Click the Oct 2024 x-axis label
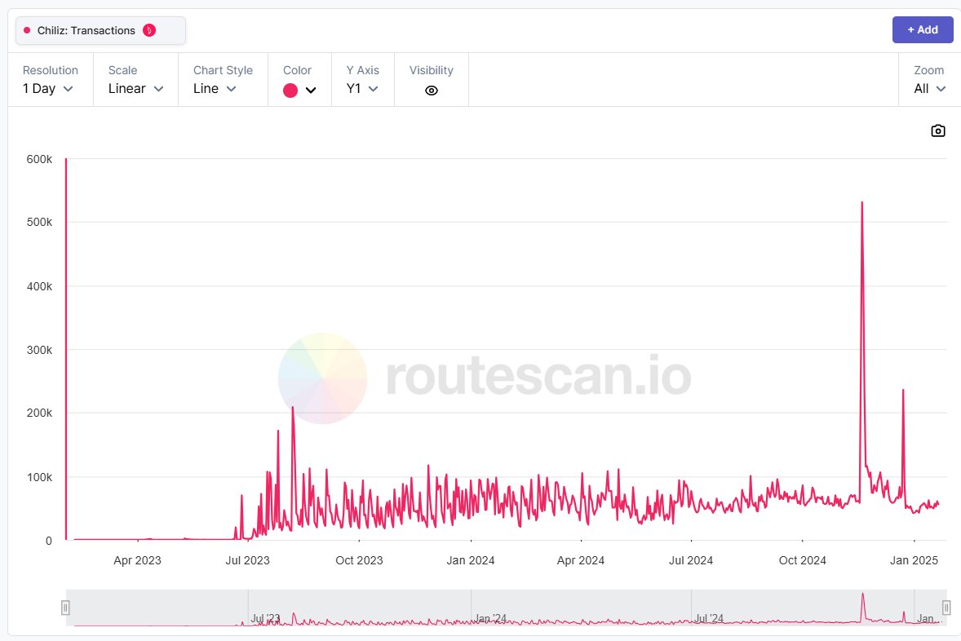The height and width of the screenshot is (641, 961). [x=802, y=560]
